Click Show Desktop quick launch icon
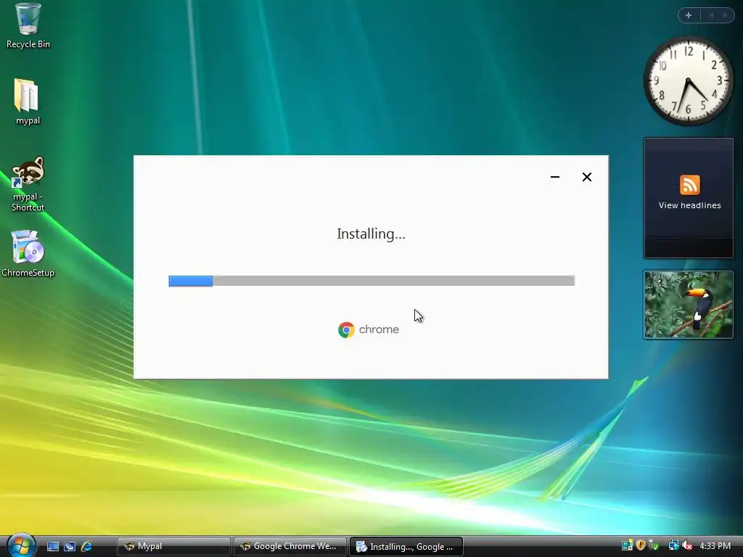Screen dimensions: 743x557 (52, 547)
